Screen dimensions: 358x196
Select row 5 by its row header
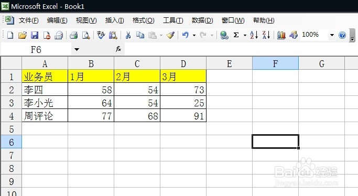pos(12,129)
